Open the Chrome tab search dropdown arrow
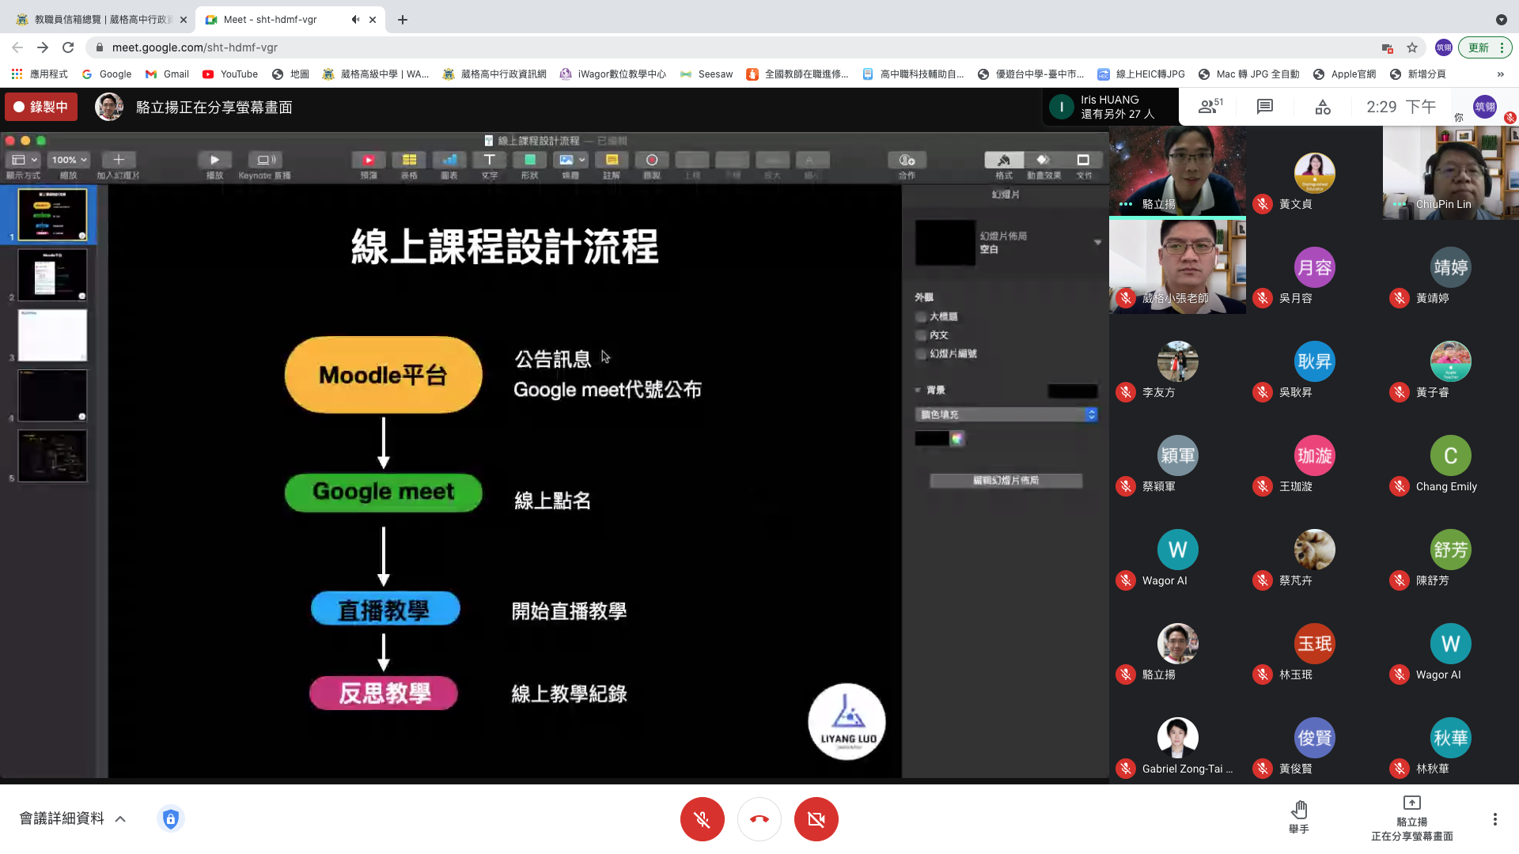 (x=1501, y=20)
